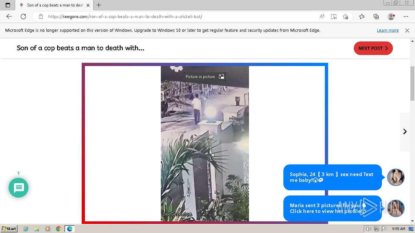Open media player taskbar icon
This screenshot has height=233, width=415.
click(48, 229)
